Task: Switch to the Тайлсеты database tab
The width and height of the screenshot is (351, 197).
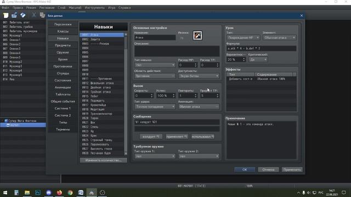Action: pyautogui.click(x=63, y=94)
